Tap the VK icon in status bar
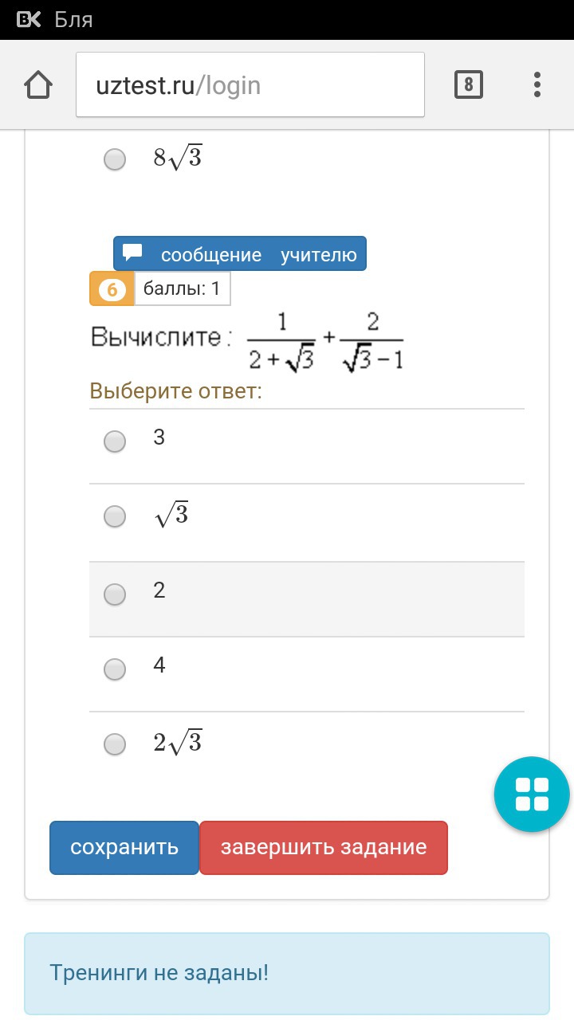The image size is (574, 1020). 29,19
